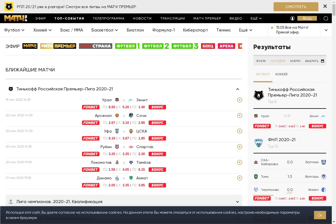The width and height of the screenshot is (336, 224).
Task: Click the RPL bear logo in Результаты
Action: pos(259,95)
